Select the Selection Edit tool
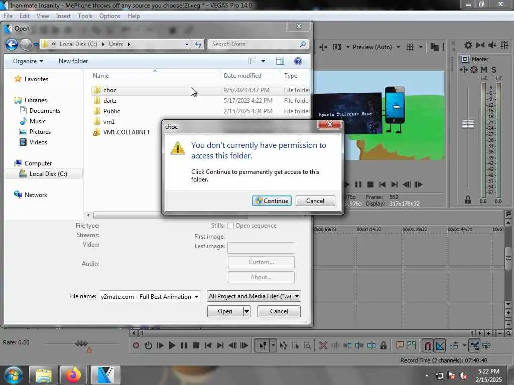 (x=295, y=345)
